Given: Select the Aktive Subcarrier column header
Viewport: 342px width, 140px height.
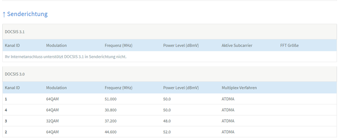Looking at the screenshot, I should coord(237,46).
